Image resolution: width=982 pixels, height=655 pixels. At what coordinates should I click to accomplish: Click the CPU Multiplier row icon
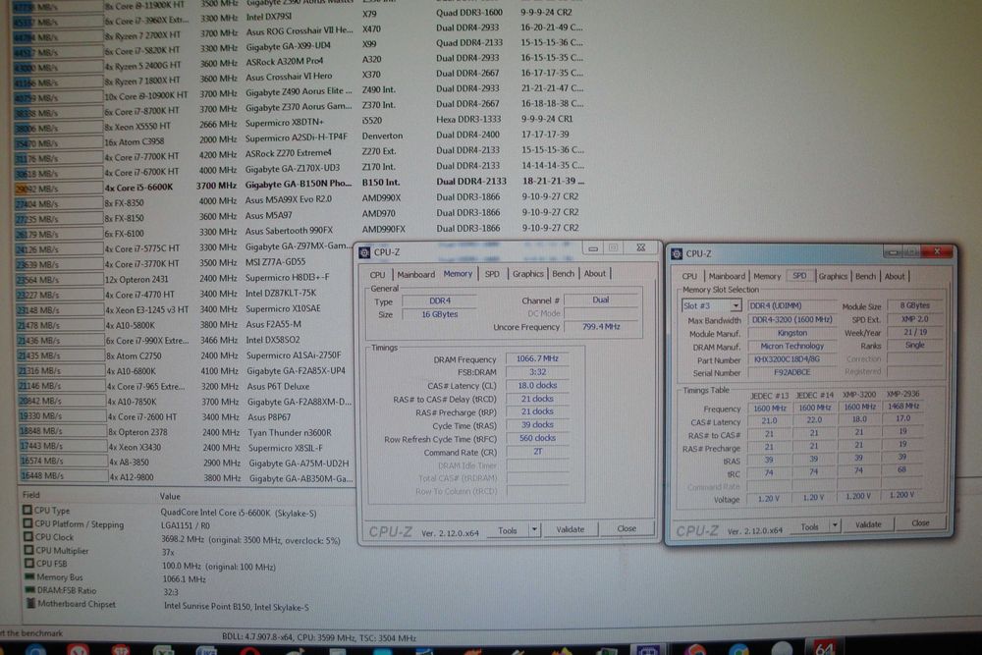tap(28, 550)
